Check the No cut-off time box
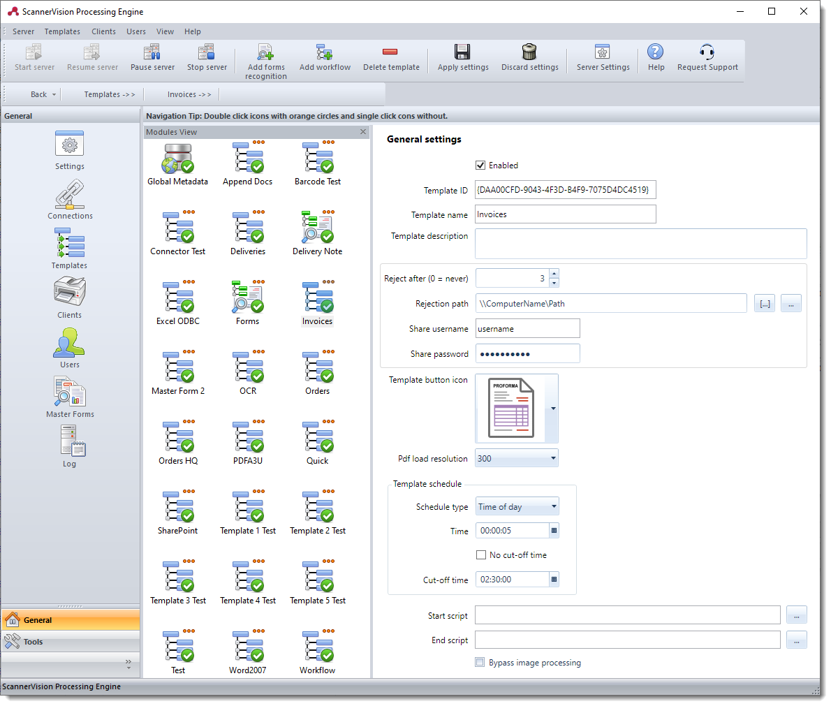The width and height of the screenshot is (831, 706). click(x=481, y=555)
